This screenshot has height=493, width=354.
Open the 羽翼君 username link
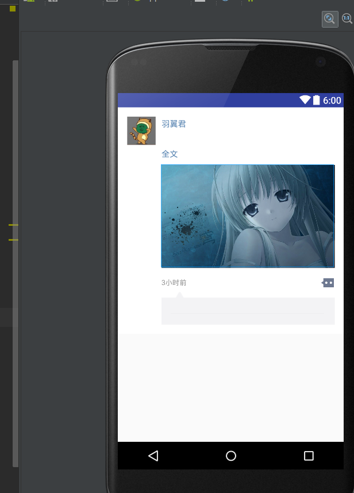(174, 124)
